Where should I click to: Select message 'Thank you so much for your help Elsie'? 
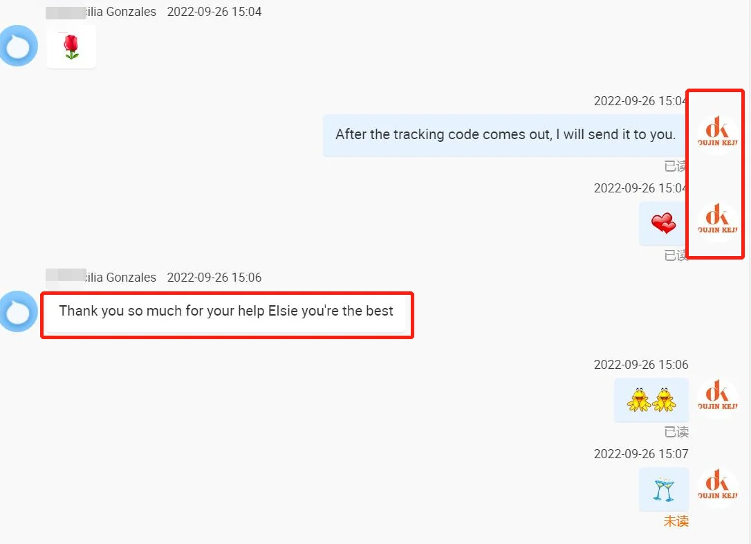click(226, 312)
